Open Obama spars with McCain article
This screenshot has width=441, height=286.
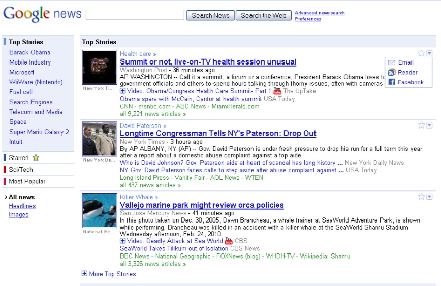point(191,99)
